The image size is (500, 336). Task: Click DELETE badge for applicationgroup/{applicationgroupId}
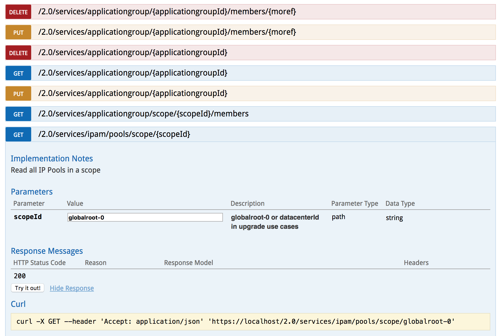(18, 53)
